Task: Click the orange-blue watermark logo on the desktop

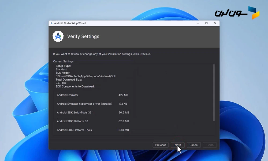Action: (x=254, y=13)
